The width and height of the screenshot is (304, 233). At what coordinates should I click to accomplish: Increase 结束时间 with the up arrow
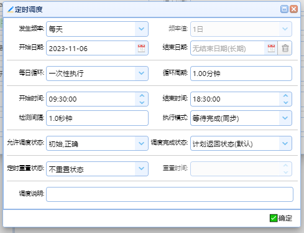point(285,95)
